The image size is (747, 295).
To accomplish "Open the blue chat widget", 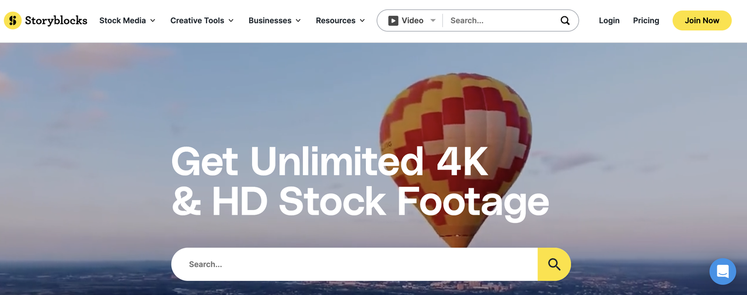I will (x=722, y=271).
